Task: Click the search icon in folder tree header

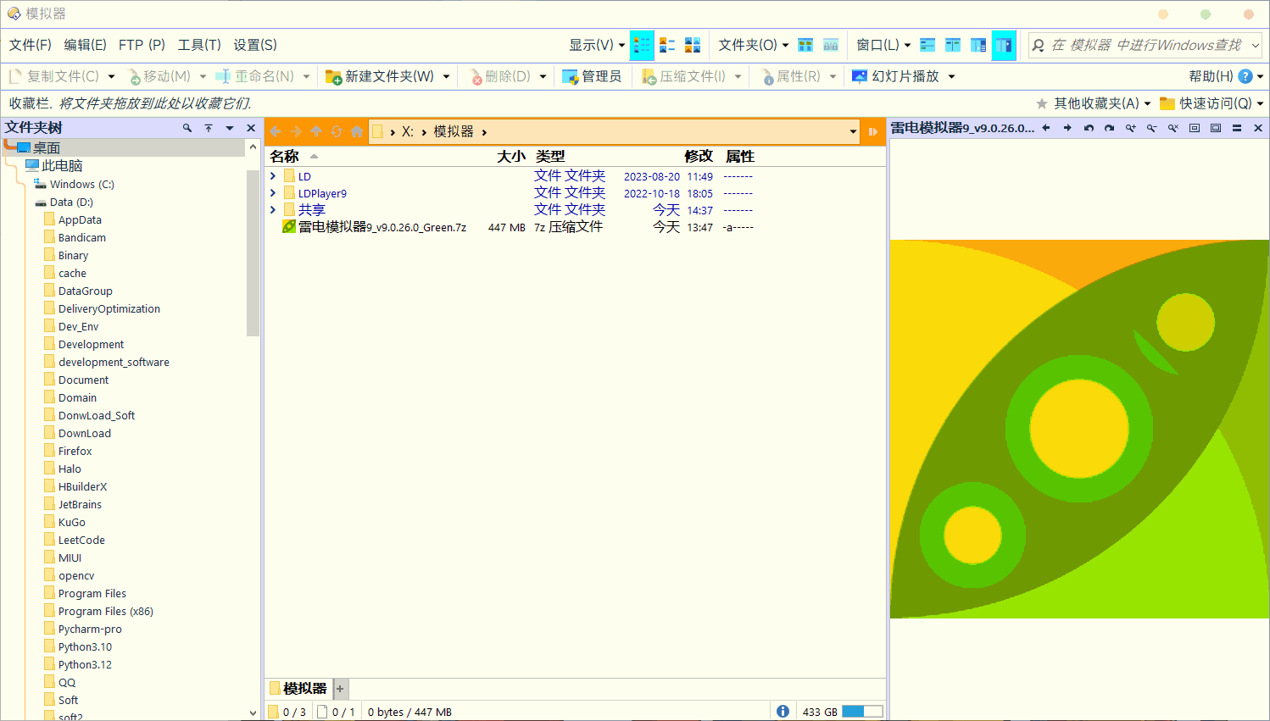Action: pos(187,128)
